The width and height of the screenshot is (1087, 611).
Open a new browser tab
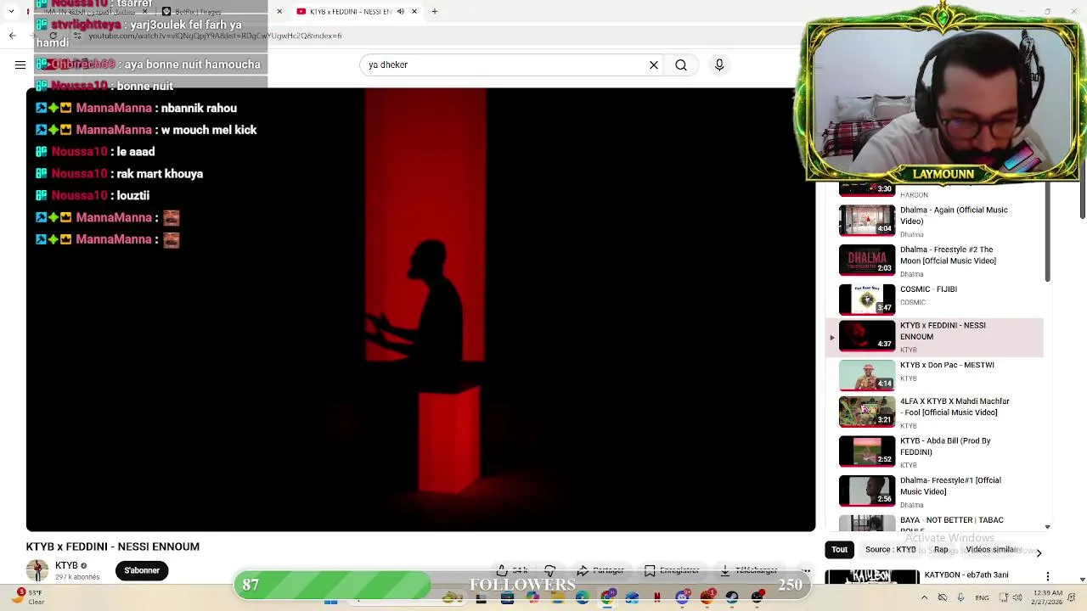[434, 12]
